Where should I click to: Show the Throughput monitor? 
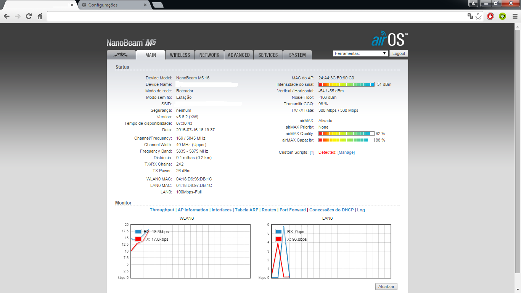pyautogui.click(x=162, y=210)
